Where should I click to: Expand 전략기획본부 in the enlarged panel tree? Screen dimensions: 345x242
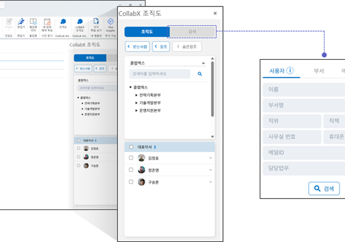point(136,95)
